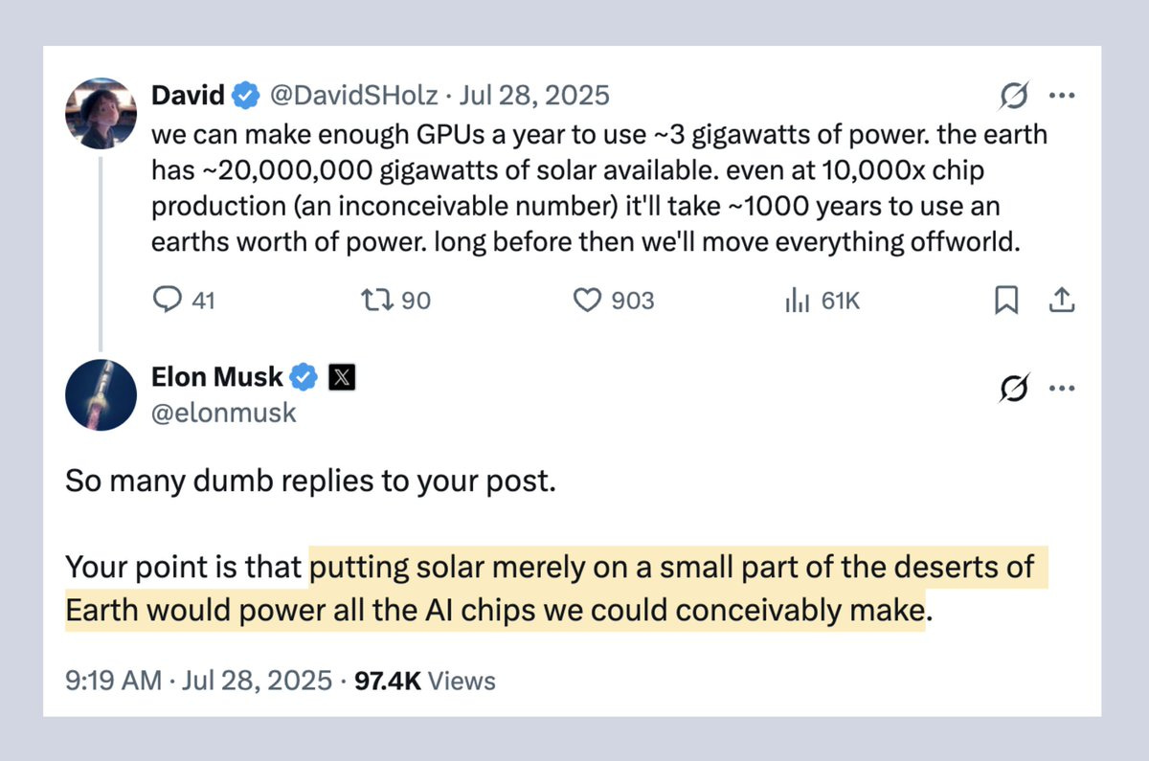Viewport: 1149px width, 761px height.
Task: Click Elon Musk's verified checkmark
Action: (303, 377)
